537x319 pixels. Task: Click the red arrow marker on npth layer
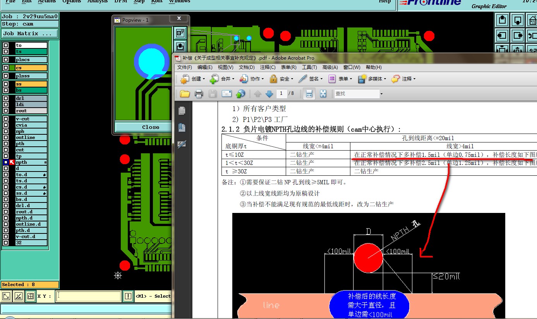click(12, 162)
